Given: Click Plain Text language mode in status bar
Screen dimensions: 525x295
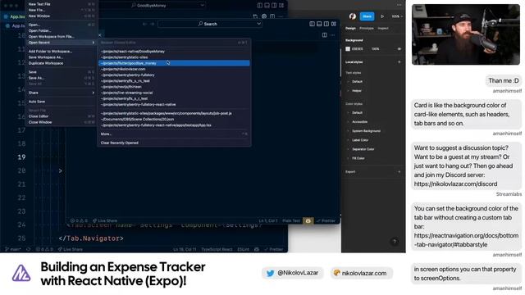Looking at the screenshot, I should (291, 220).
